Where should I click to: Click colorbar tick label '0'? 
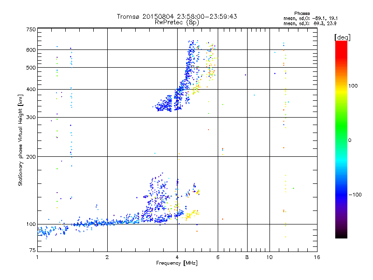[x=350, y=140]
